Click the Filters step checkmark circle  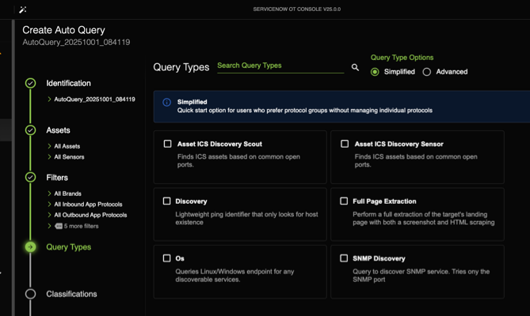(x=30, y=178)
